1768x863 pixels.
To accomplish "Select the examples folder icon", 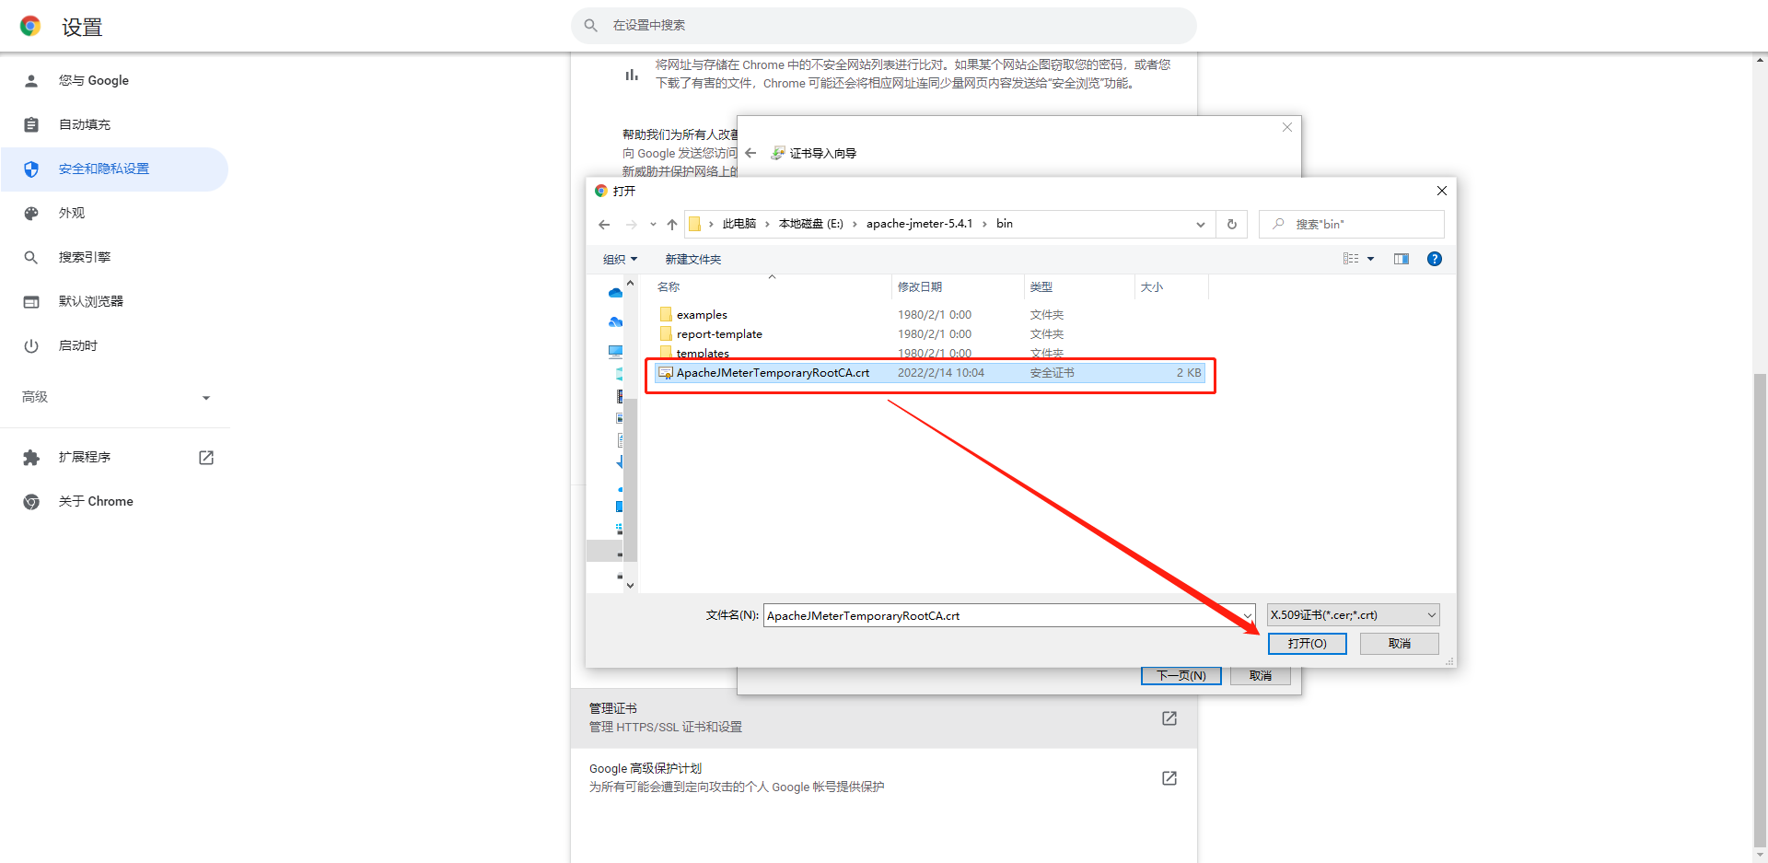I will (666, 315).
